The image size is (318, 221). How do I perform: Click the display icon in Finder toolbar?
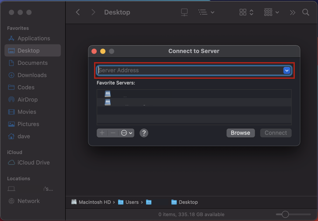pyautogui.click(x=184, y=12)
